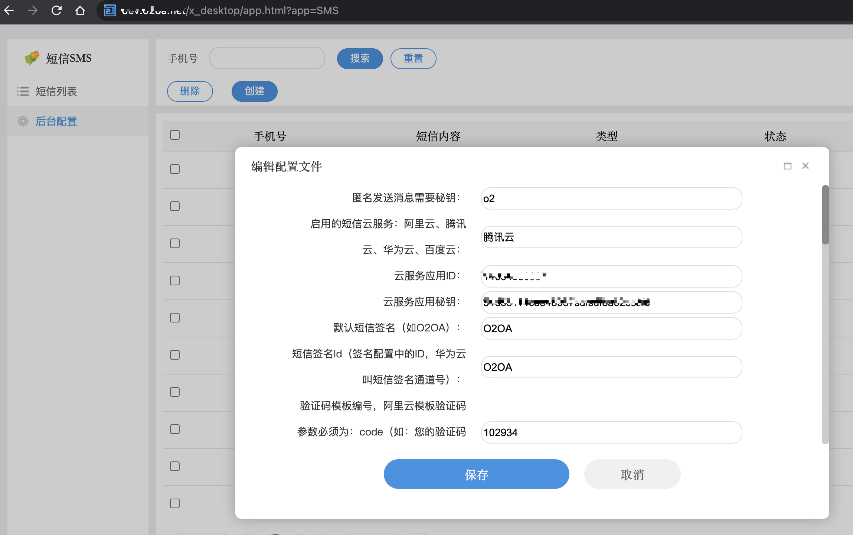Click the 腾讯云 cloud service field
Viewport: 853px width, 535px height.
[x=611, y=237]
